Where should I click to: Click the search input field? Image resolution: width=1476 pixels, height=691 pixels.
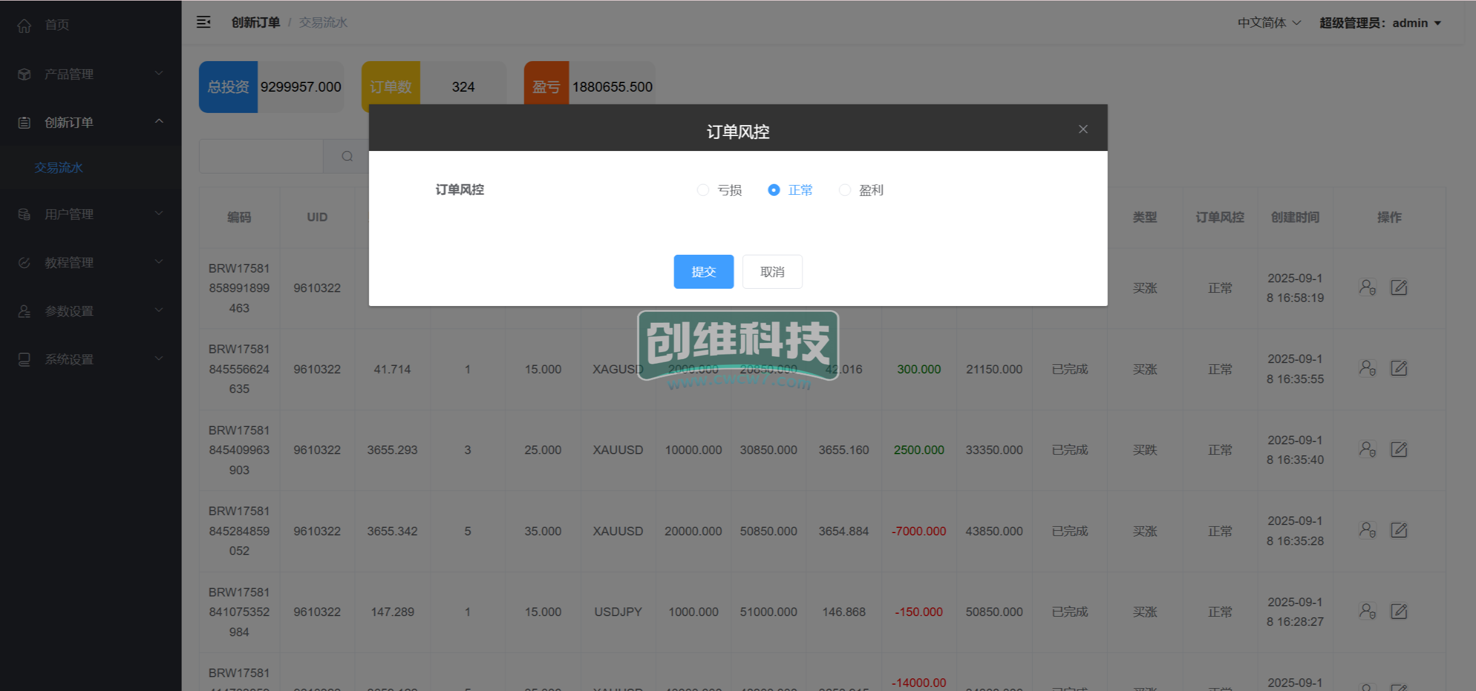click(x=261, y=156)
